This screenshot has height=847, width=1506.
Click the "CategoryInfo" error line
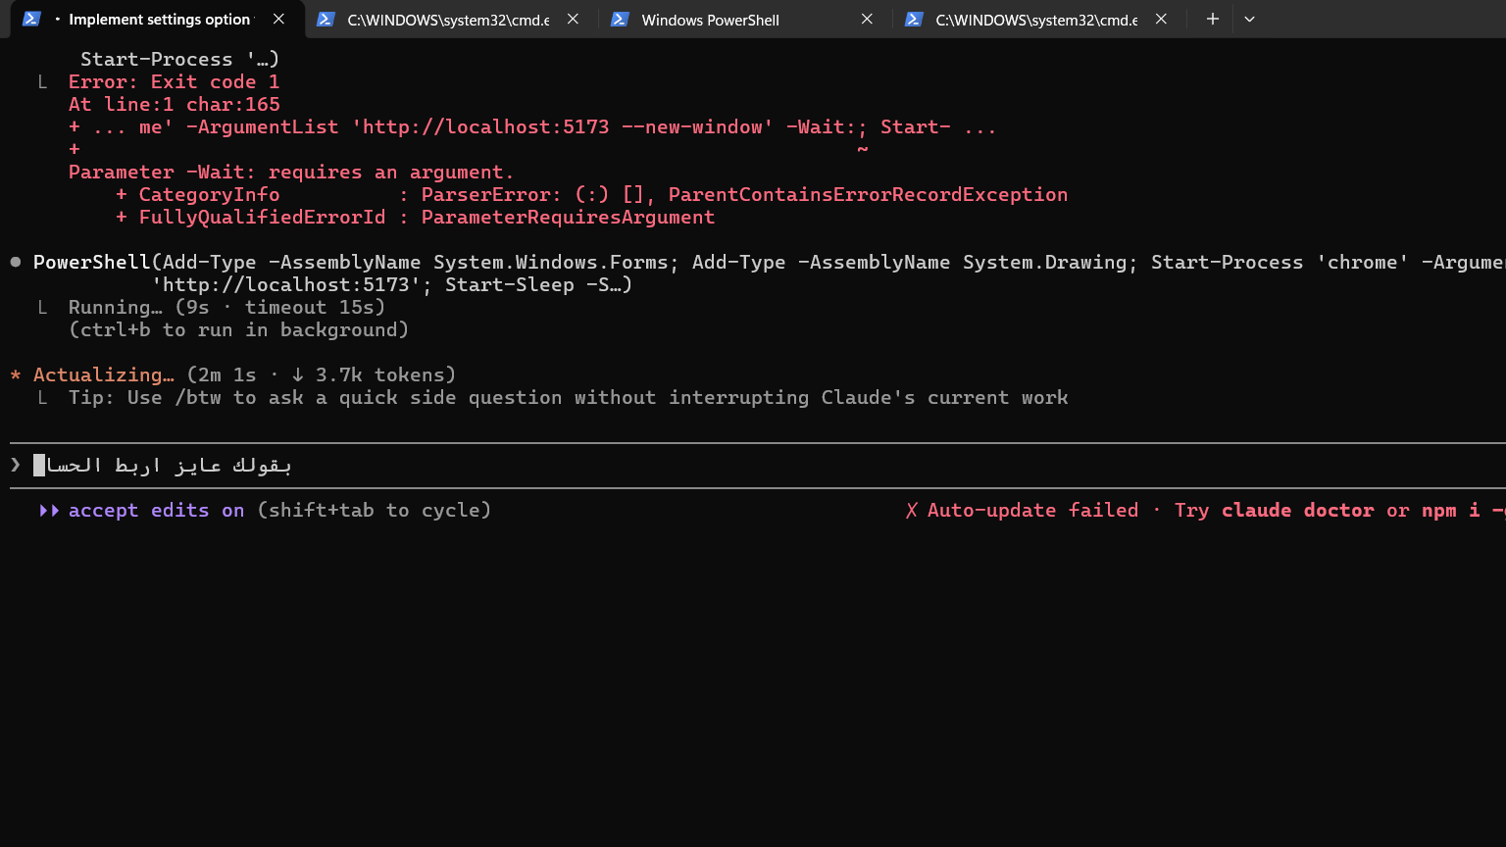(591, 194)
